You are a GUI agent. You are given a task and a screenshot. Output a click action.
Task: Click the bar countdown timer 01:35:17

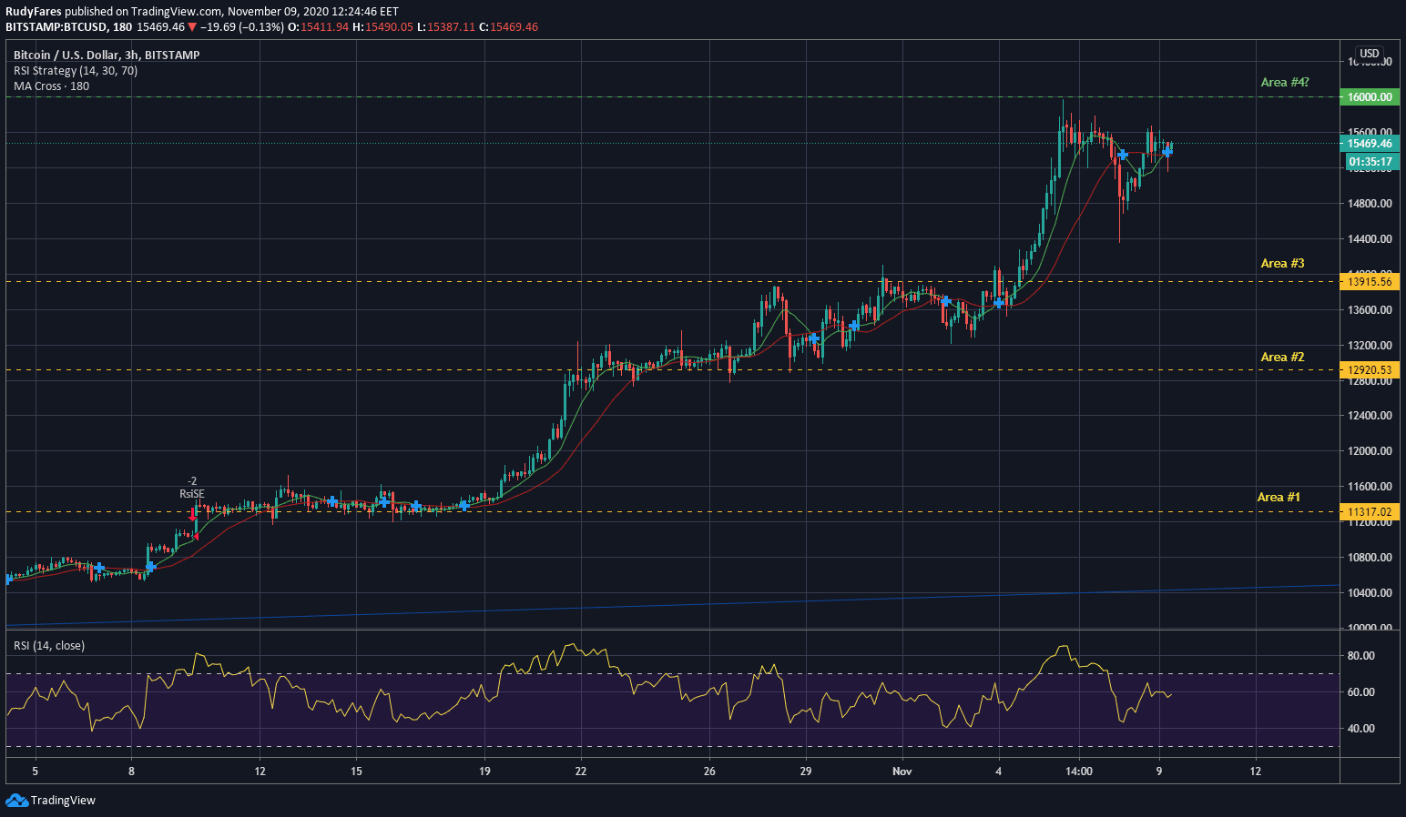(1370, 162)
